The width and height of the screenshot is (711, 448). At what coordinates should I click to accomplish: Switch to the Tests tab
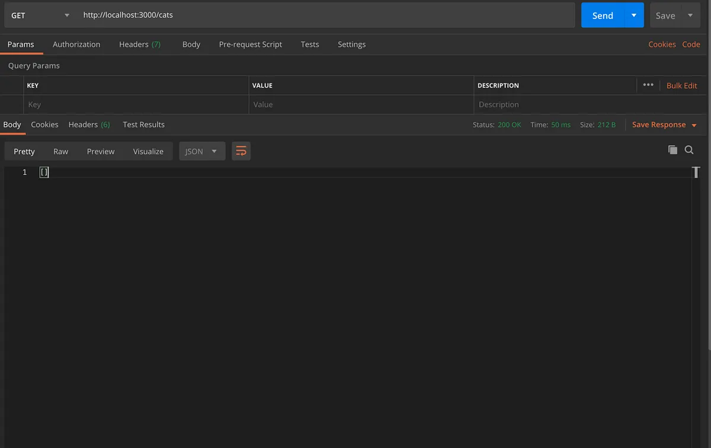click(310, 44)
